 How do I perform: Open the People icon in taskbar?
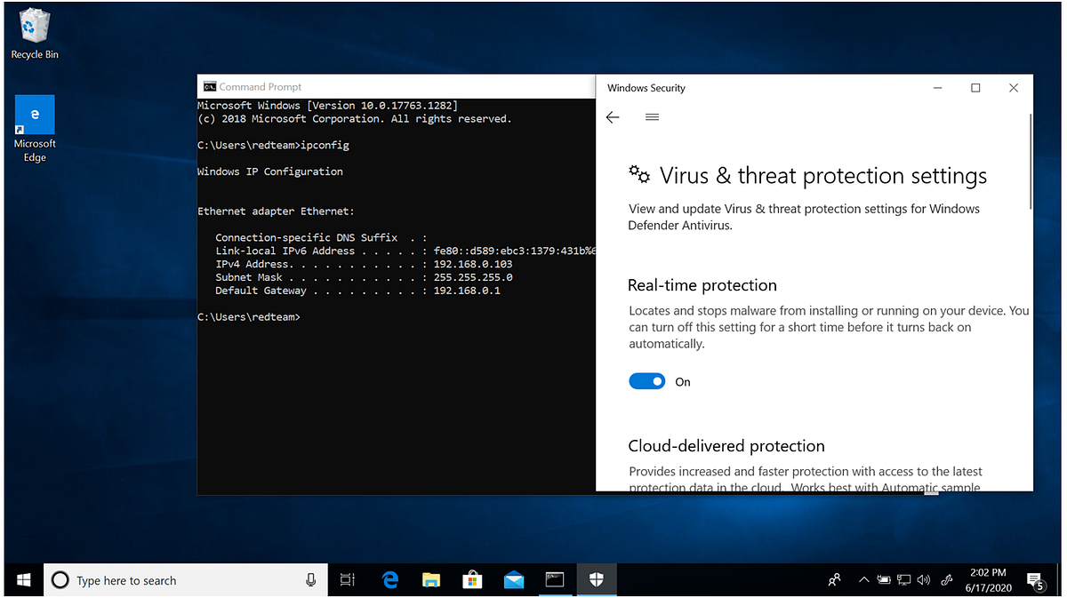pos(834,580)
